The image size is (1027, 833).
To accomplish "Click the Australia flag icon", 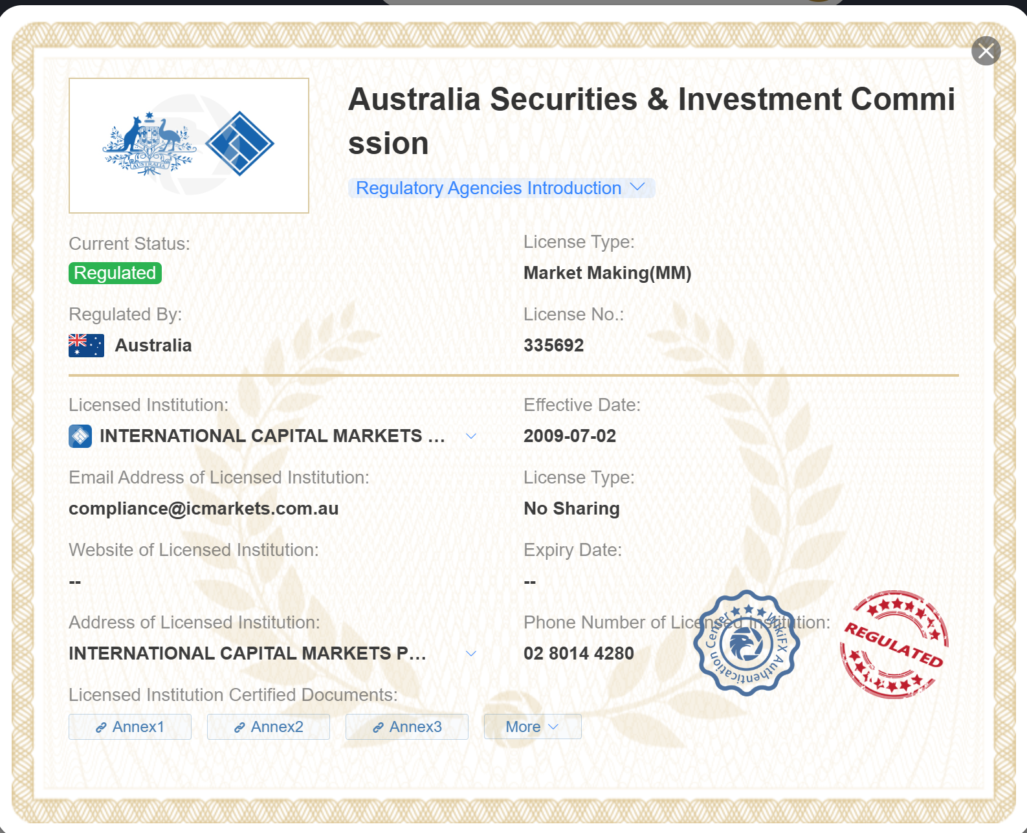I will tap(86, 346).
